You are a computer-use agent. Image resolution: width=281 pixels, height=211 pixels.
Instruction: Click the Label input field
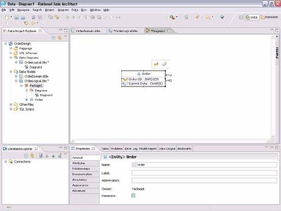[x=204, y=173]
